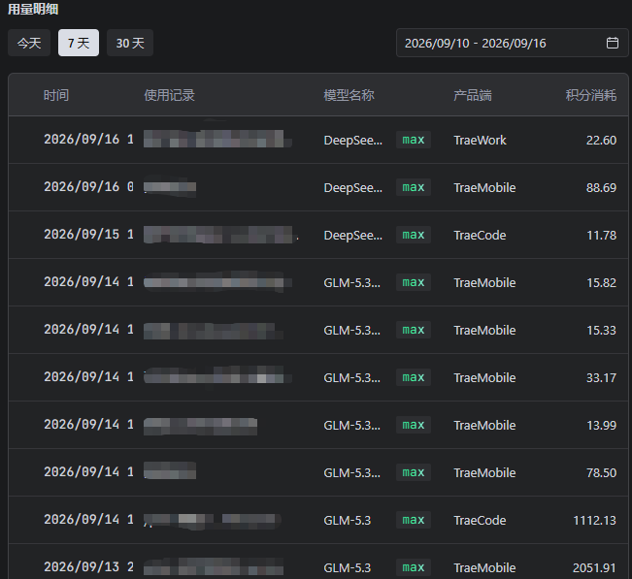This screenshot has height=579, width=632.
Task: Open the calendar icon in date range field
Action: (x=613, y=43)
